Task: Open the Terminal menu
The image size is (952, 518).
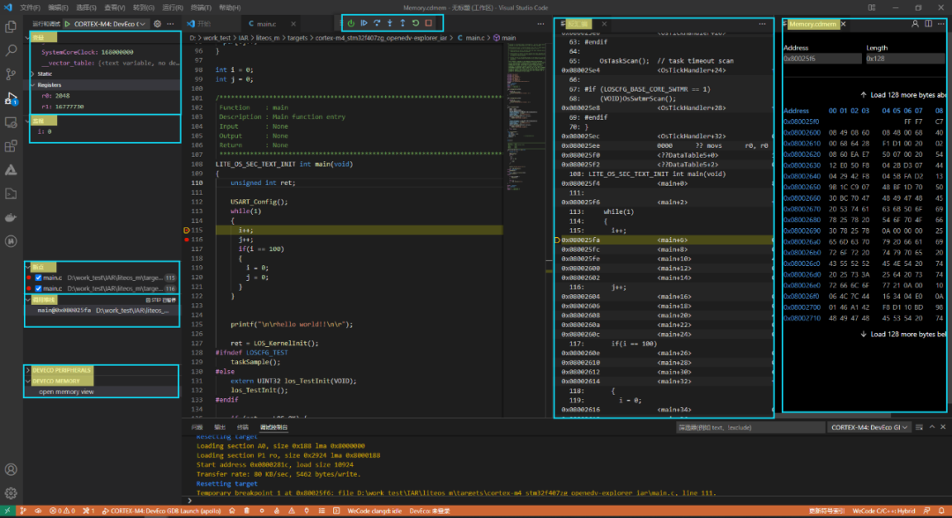Action: tap(200, 7)
